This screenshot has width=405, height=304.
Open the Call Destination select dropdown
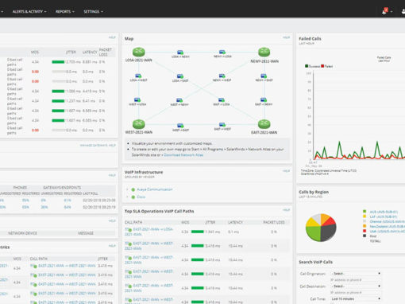(x=356, y=286)
